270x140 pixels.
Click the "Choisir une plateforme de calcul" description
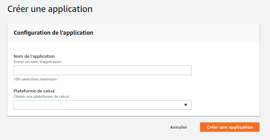(x=41, y=96)
